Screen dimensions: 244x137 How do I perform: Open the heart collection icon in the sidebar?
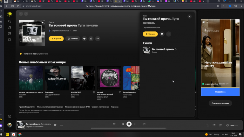coord(10,40)
